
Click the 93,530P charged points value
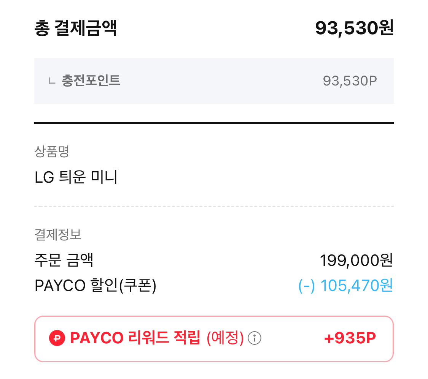click(350, 81)
